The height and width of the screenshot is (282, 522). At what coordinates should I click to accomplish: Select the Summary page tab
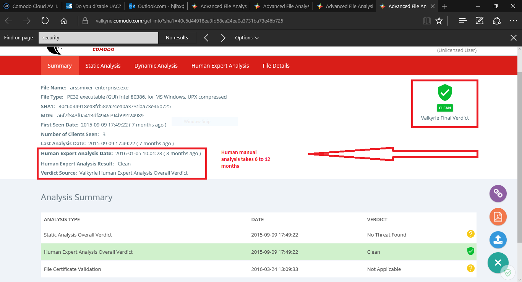[60, 66]
